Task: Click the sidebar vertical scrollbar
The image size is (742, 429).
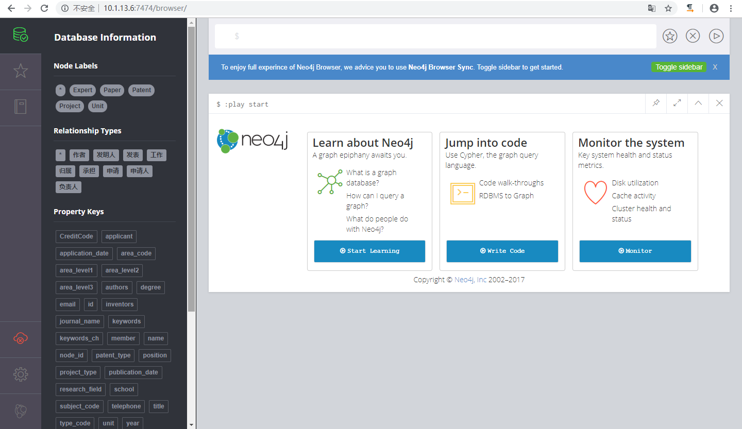Action: tap(191, 170)
